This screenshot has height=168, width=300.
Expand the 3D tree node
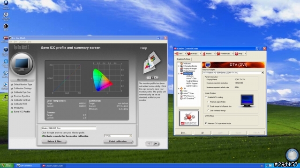point(179,88)
